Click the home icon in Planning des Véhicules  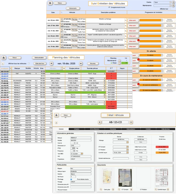coord(4,58)
